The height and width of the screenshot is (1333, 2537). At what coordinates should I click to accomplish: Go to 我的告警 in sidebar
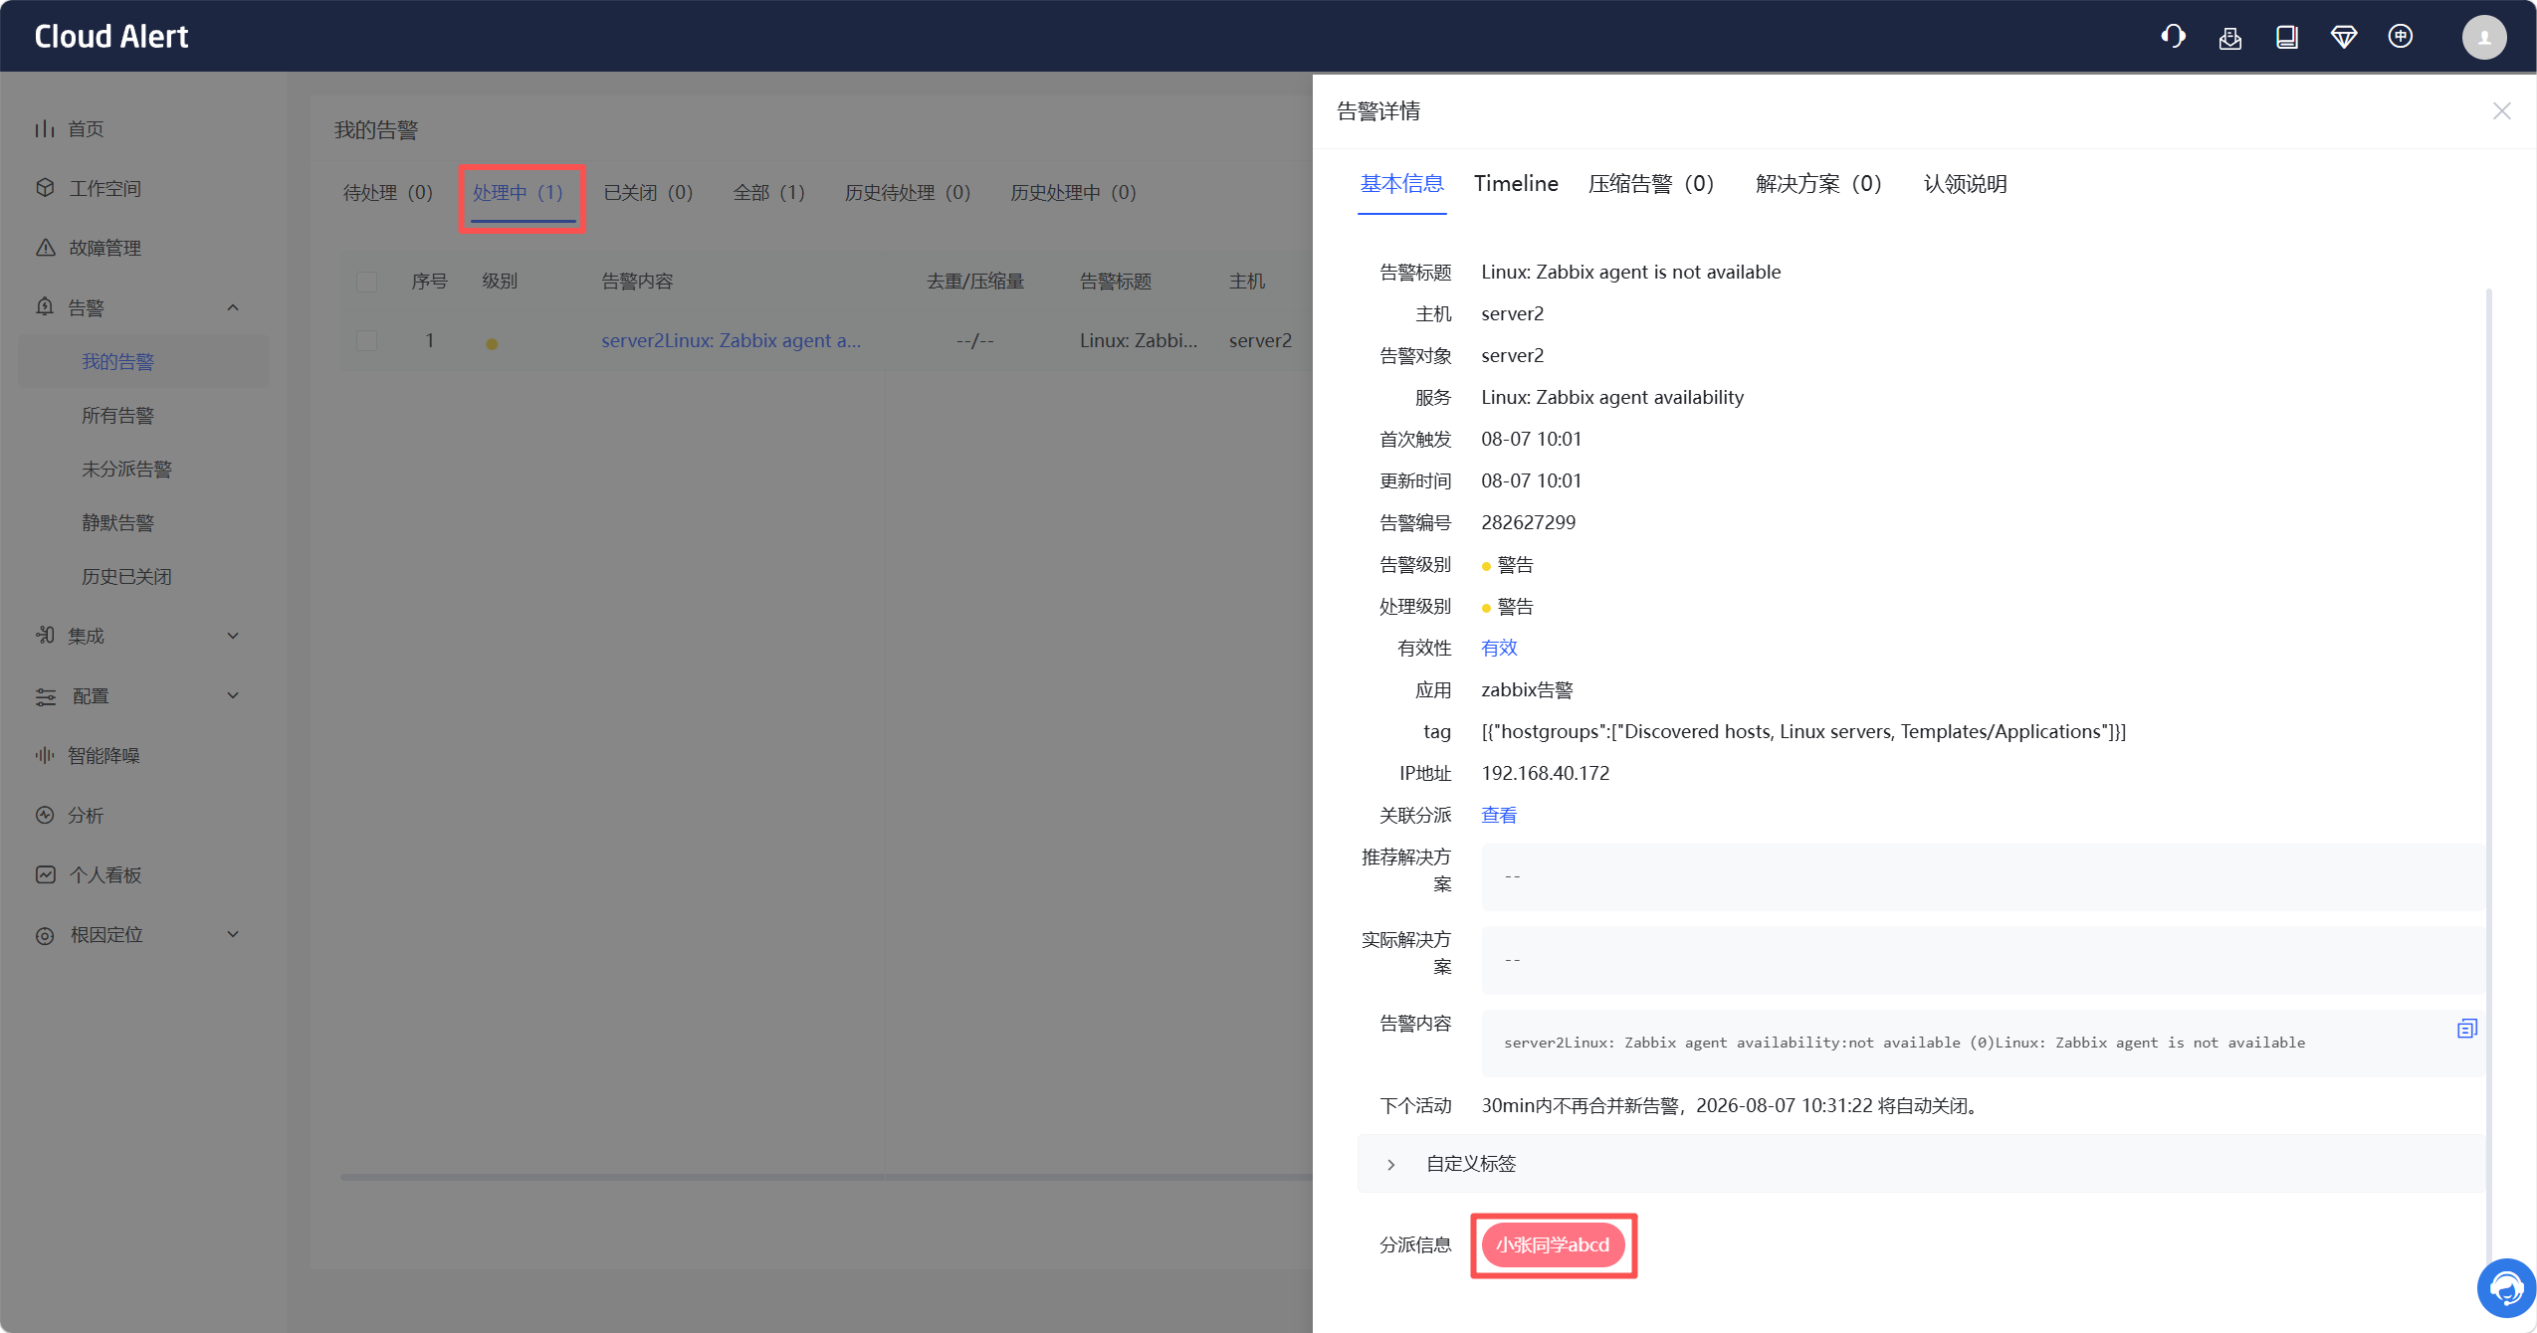(117, 362)
